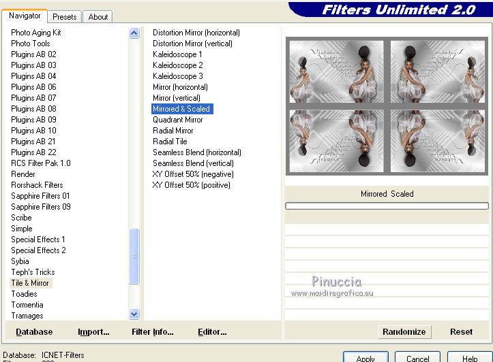Image resolution: width=493 pixels, height=362 pixels.
Task: Open Help
Action: coord(470,358)
